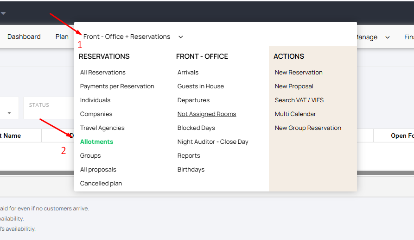Screen dimensions: 414x240
Task: Click the Not Assigned Rooms link
Action: [206, 114]
